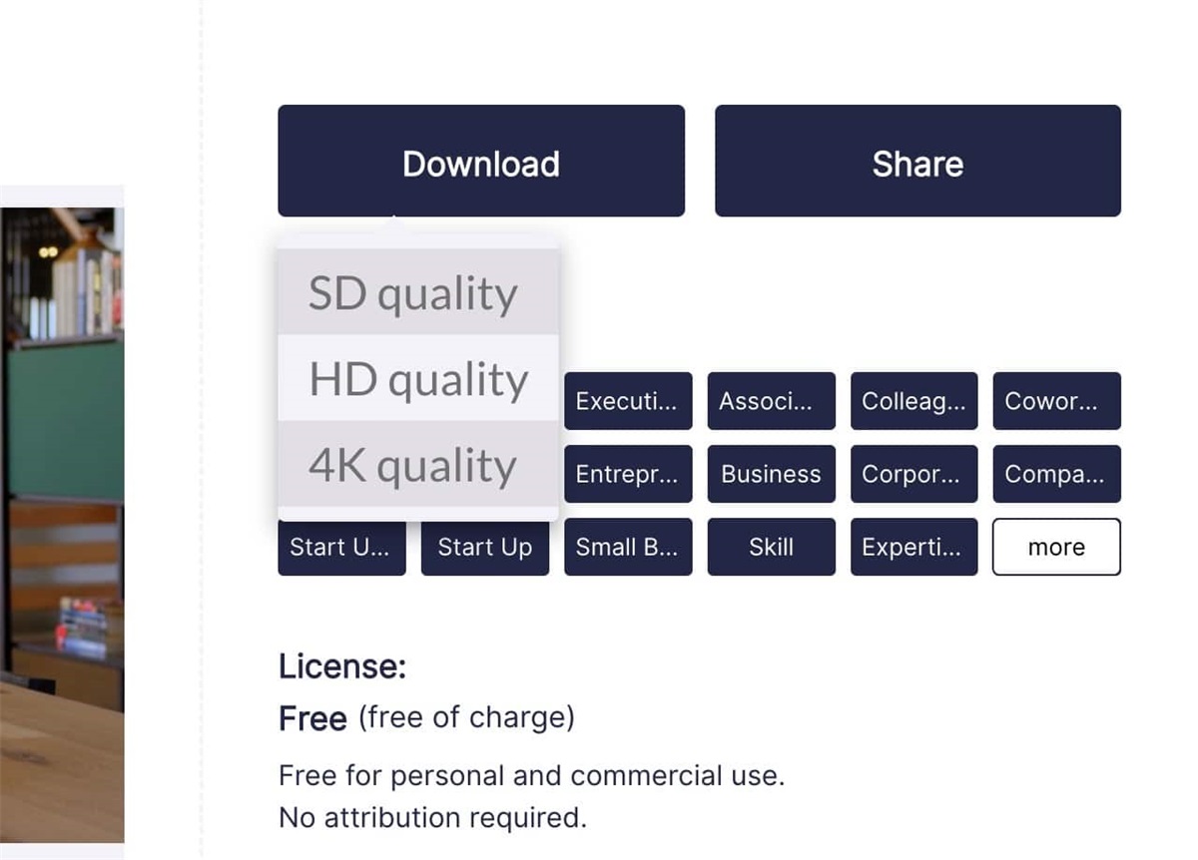Viewport: 1198px width, 860px height.
Task: Select the Colleag... tag
Action: (x=914, y=401)
